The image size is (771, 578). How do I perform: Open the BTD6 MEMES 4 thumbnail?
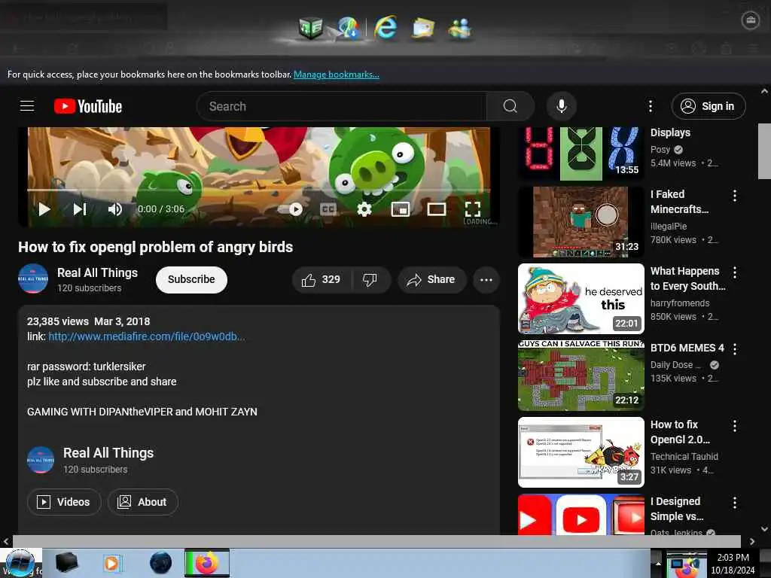pyautogui.click(x=581, y=376)
